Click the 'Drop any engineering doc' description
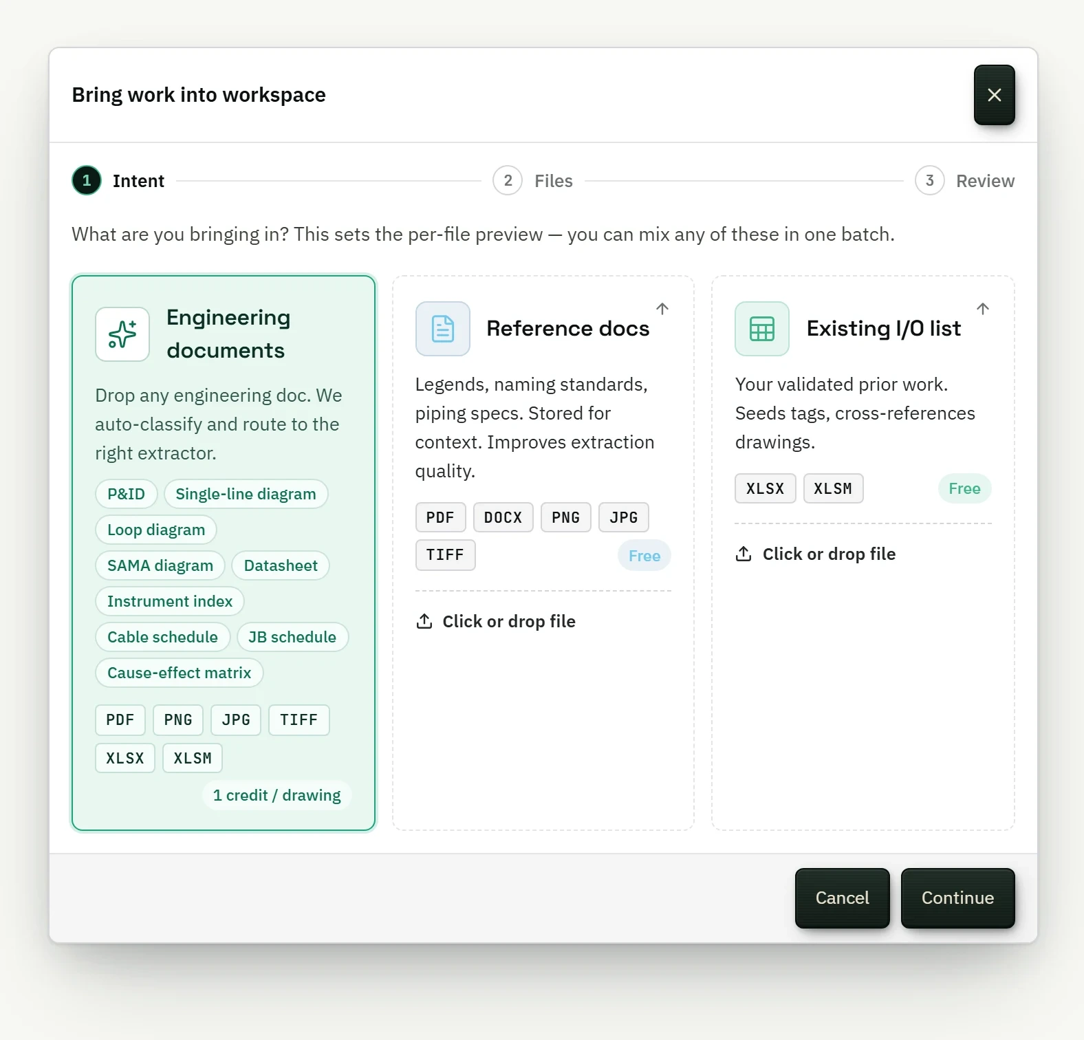The image size is (1084, 1040). point(219,424)
